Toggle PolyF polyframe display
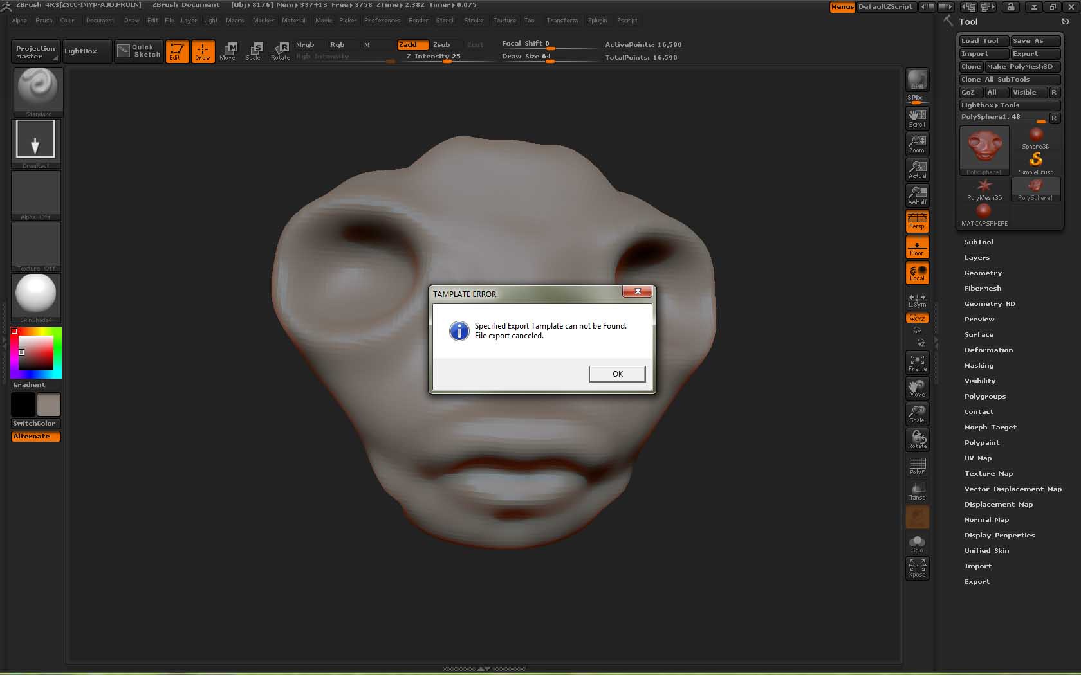This screenshot has width=1081, height=675. 917,465
